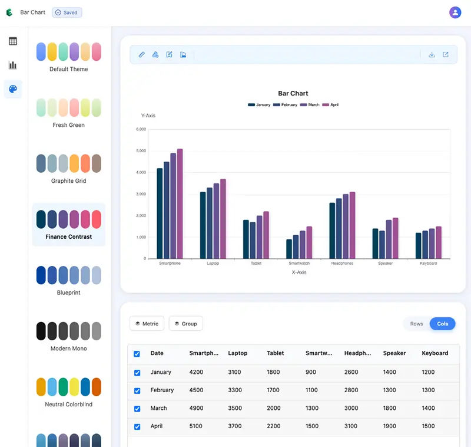The image size is (471, 447).
Task: Click the Metric button
Action: pyautogui.click(x=147, y=324)
